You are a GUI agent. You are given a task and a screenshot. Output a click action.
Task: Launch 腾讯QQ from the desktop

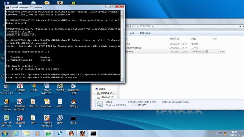click(74, 103)
